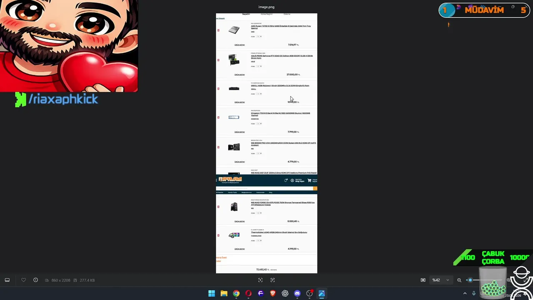
Task: Open the Blog menu item
Action: 271,192
